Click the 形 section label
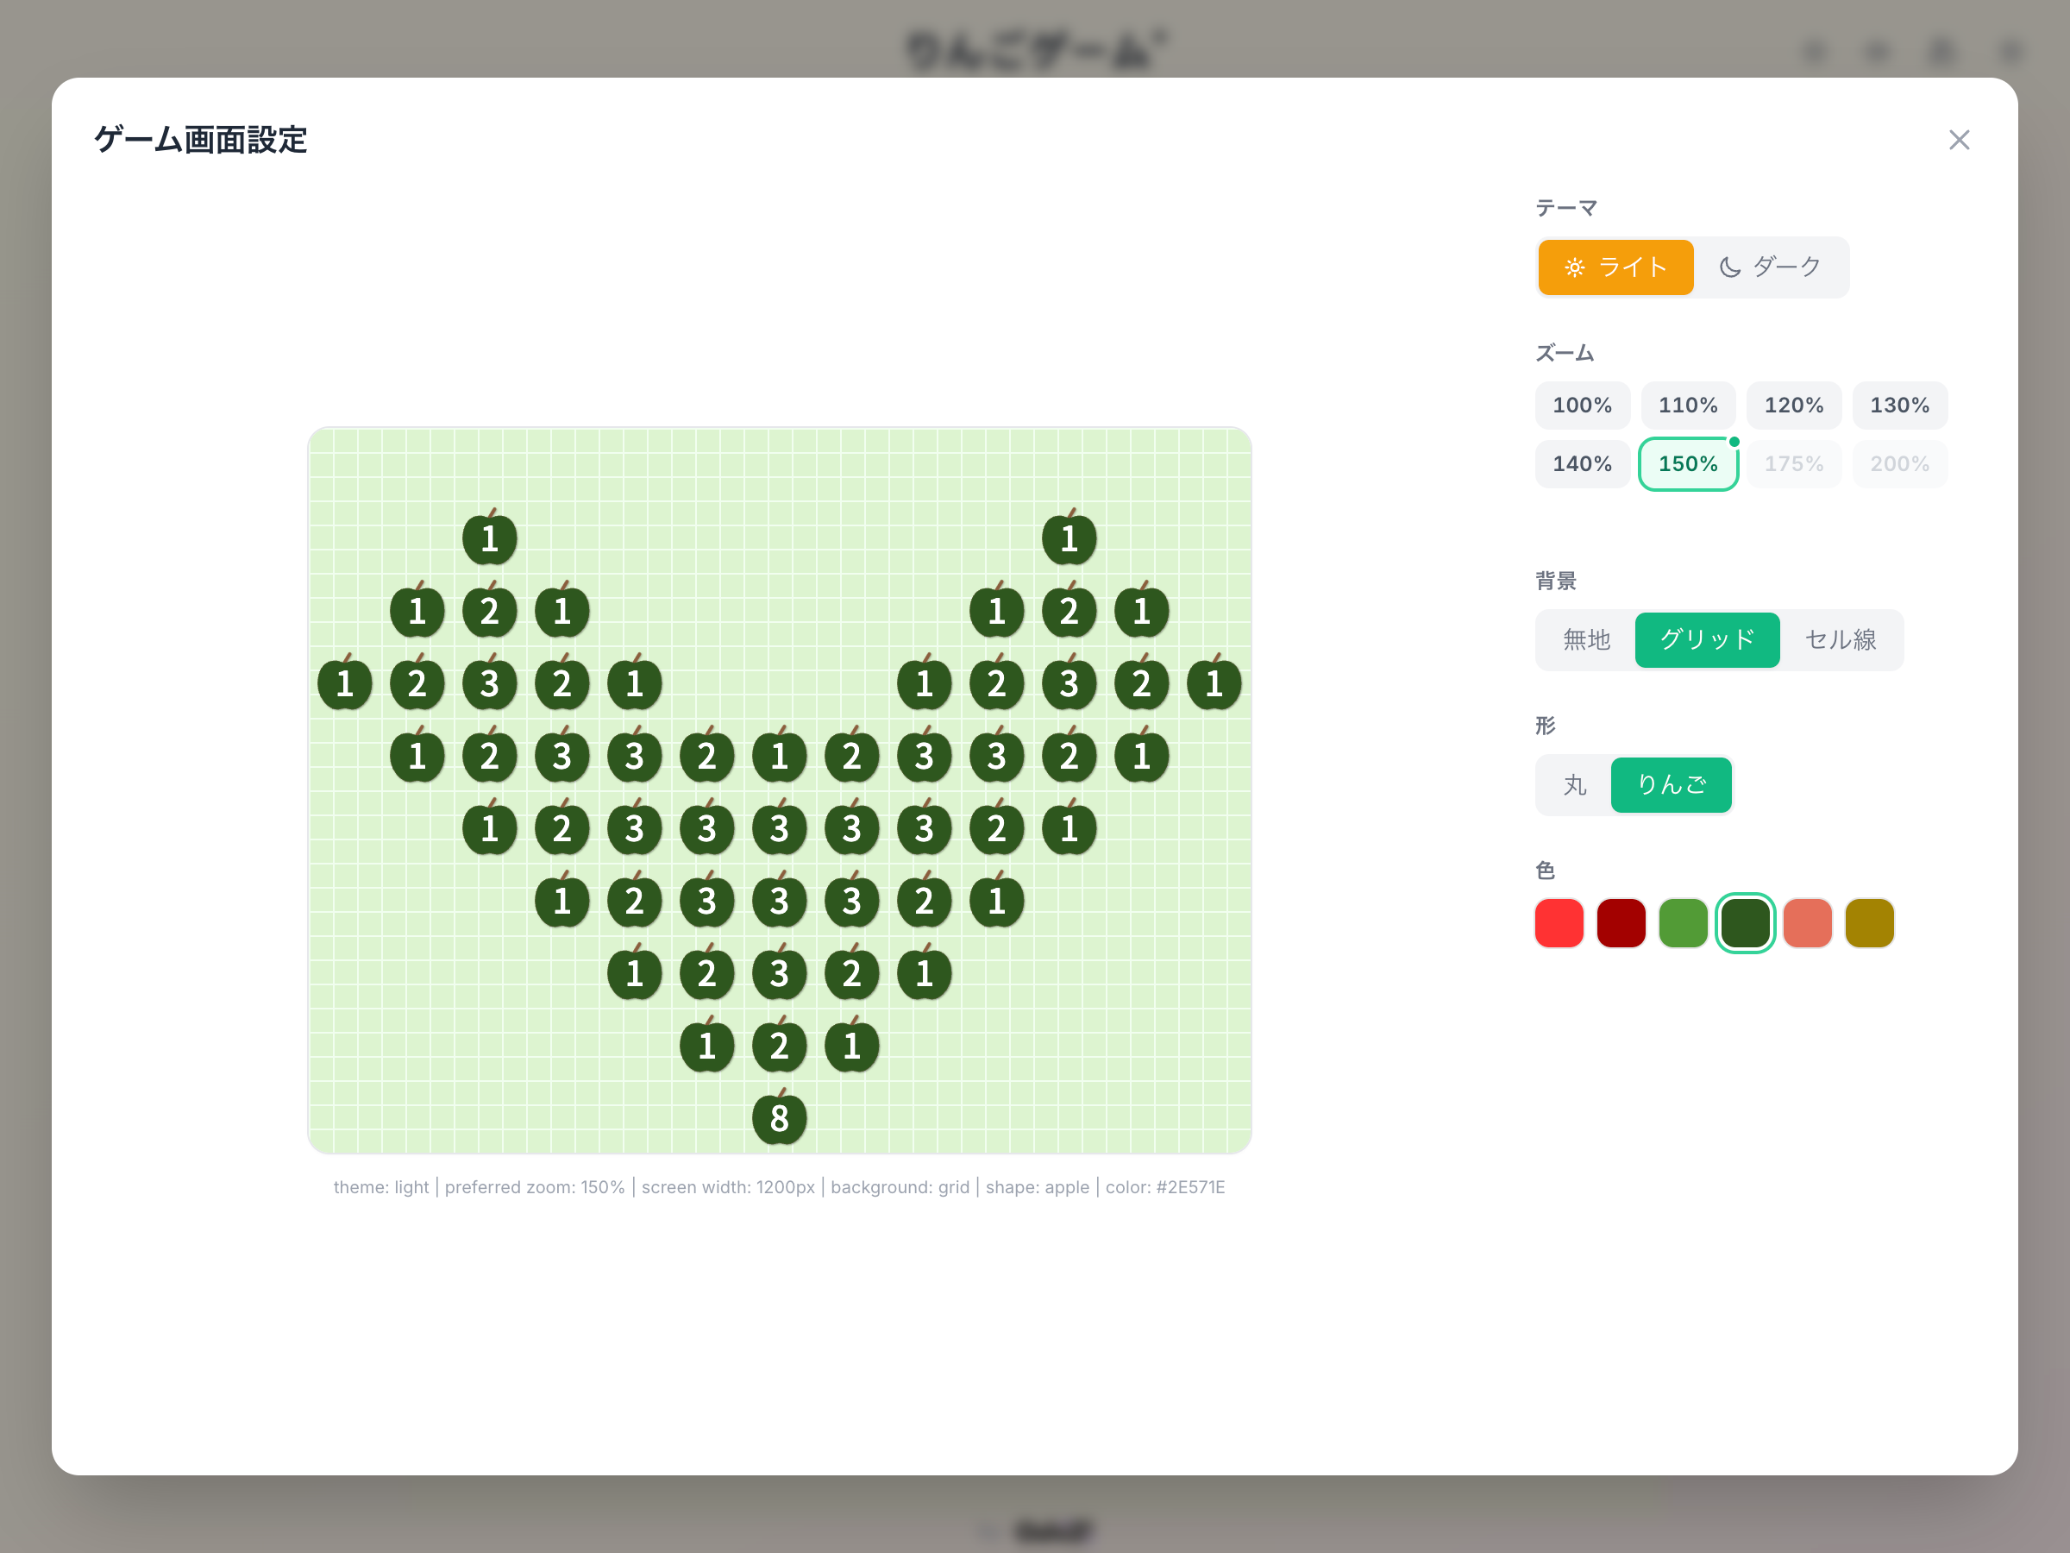The image size is (2070, 1553). 1545,726
